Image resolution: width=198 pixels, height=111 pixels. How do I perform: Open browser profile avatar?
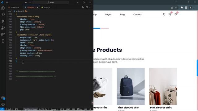191,8
